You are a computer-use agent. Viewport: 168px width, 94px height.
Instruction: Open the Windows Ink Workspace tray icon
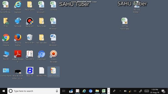coord(140,91)
